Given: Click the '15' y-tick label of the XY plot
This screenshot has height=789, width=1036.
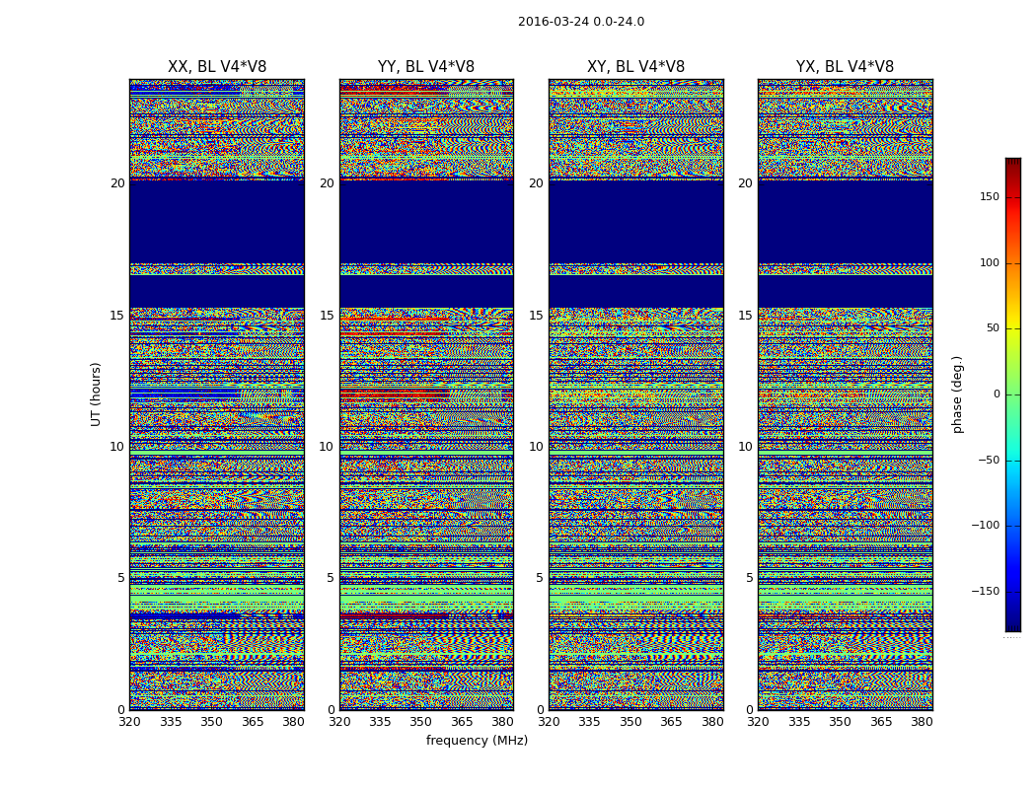Looking at the screenshot, I should [x=537, y=315].
